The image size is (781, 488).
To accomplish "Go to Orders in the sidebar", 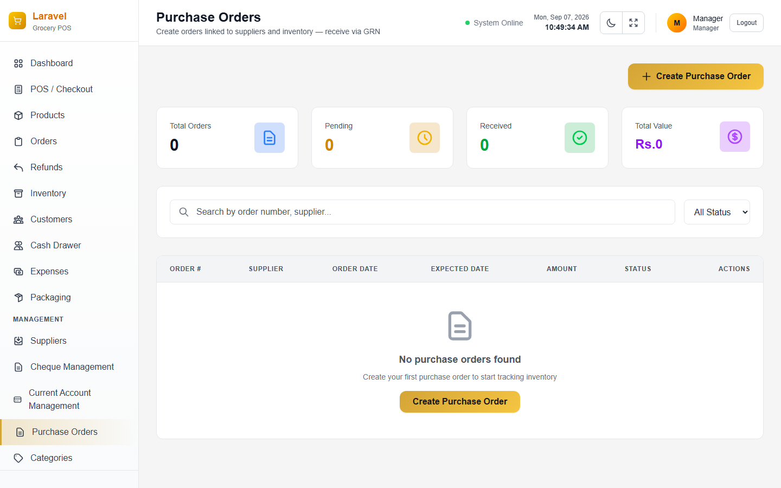I will coord(69,142).
